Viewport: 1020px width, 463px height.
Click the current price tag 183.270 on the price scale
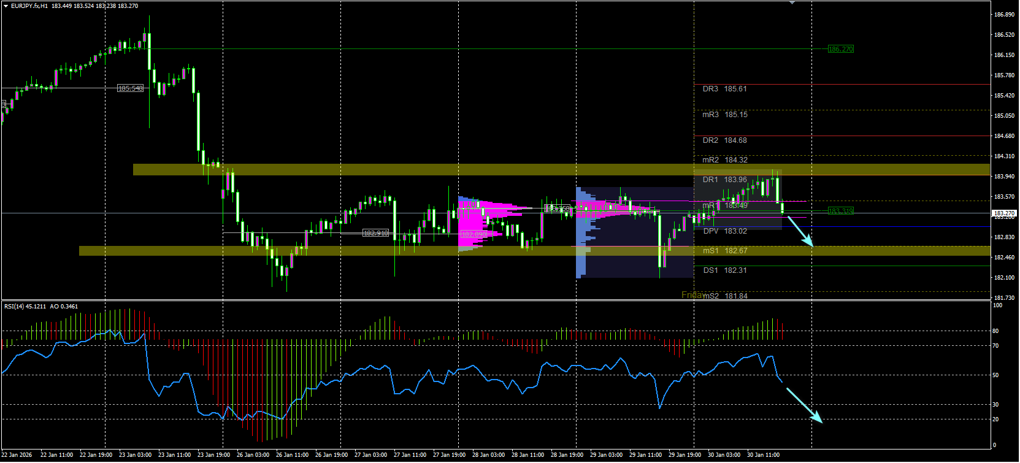click(1005, 213)
